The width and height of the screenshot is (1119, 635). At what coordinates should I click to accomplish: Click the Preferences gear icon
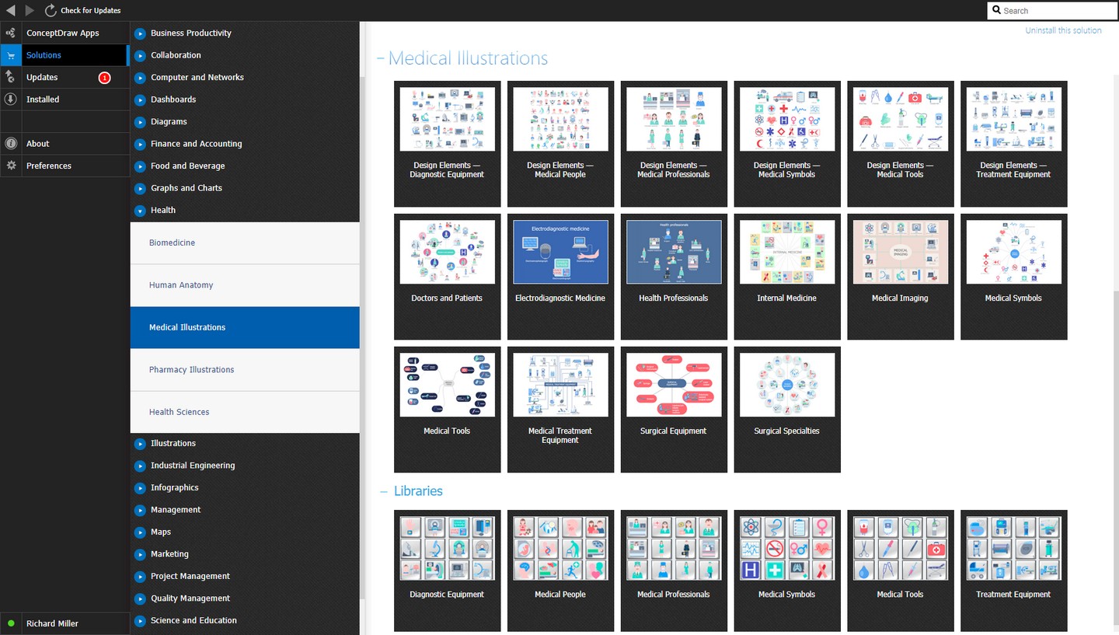(x=11, y=166)
